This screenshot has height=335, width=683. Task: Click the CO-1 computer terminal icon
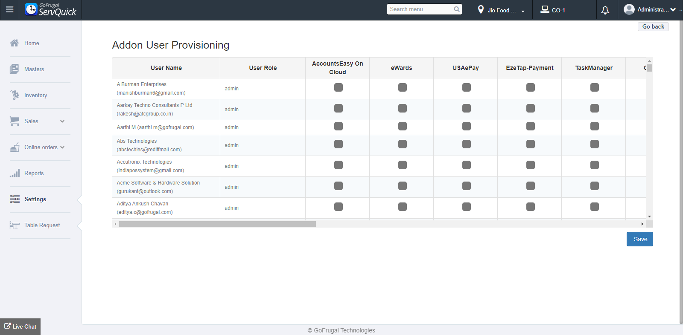(x=545, y=9)
